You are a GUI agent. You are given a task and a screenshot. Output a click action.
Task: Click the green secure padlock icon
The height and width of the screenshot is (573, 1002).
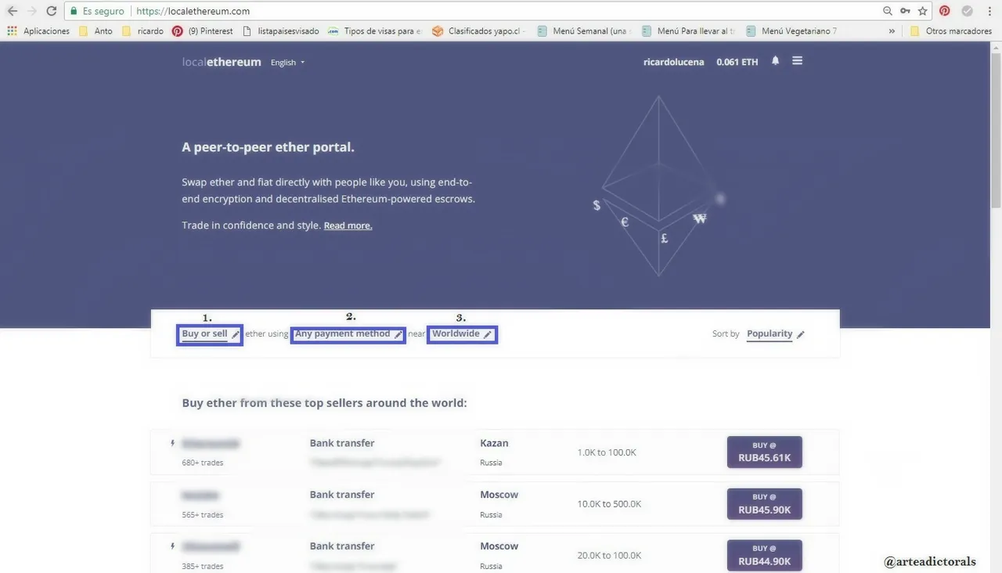click(74, 11)
